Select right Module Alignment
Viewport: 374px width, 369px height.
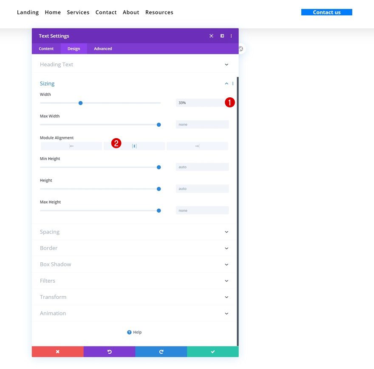click(197, 145)
